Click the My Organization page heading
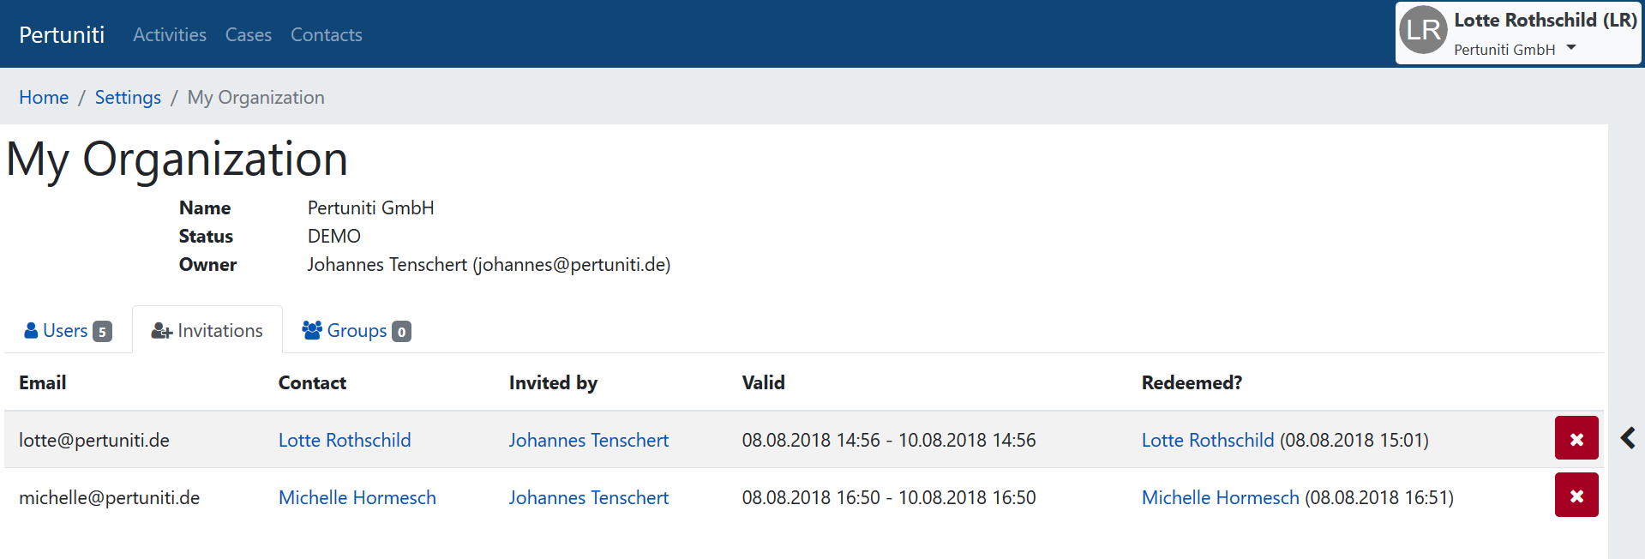The height and width of the screenshot is (559, 1645). (x=177, y=159)
